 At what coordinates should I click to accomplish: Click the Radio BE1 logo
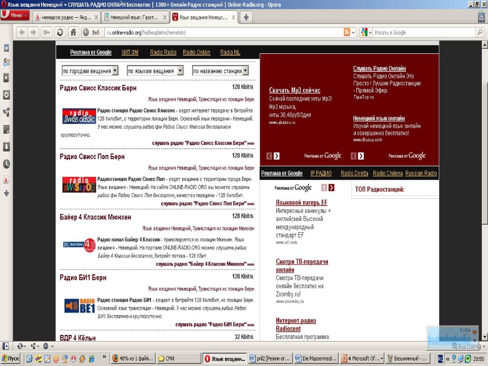(80, 305)
